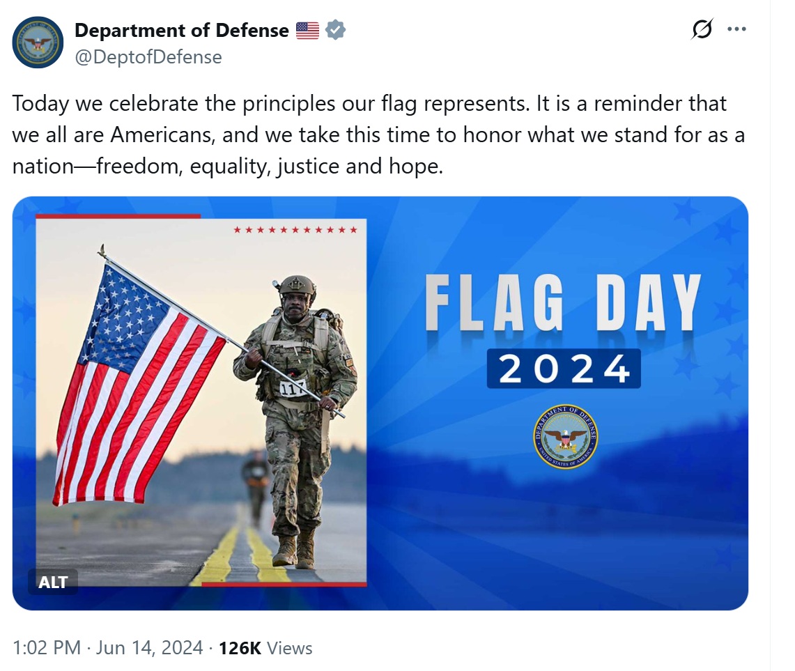
Task: Open the three-dot more options menu
Action: (736, 30)
